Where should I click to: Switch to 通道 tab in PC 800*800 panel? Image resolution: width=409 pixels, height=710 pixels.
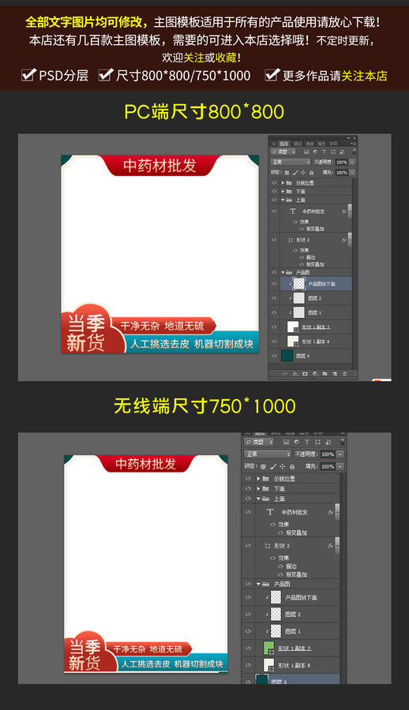click(310, 144)
